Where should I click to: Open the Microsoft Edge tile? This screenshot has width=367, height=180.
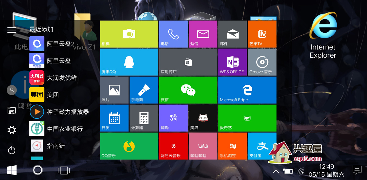click(x=247, y=90)
